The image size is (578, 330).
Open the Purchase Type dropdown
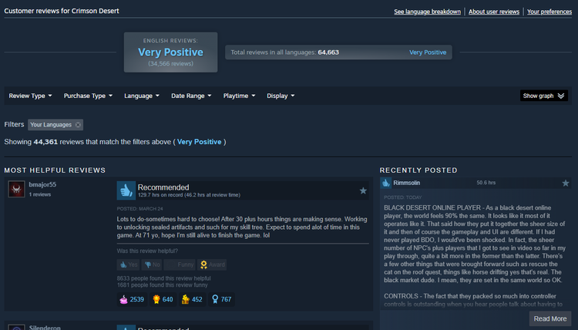tap(88, 96)
